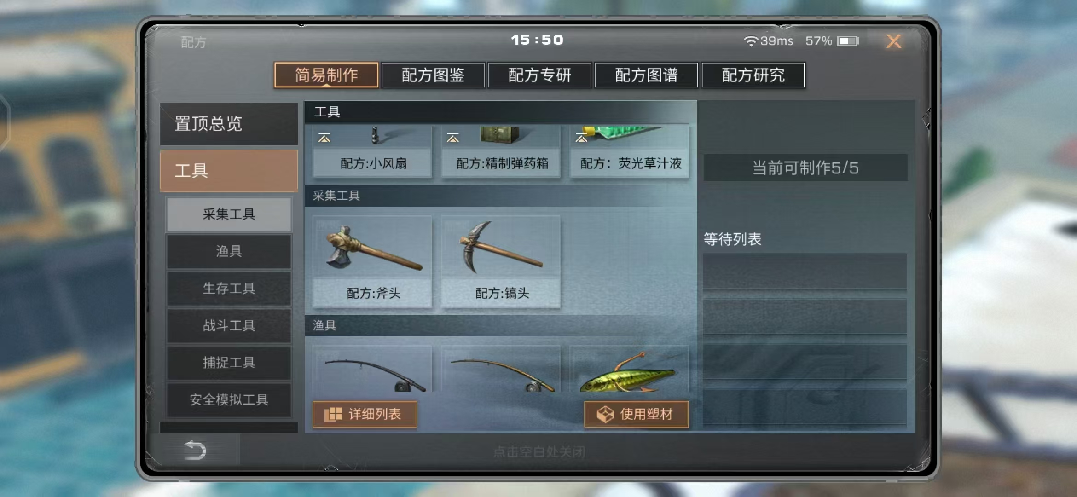Toggle pin on 荧光草汁液 recipe
The image size is (1077, 497).
click(x=581, y=138)
